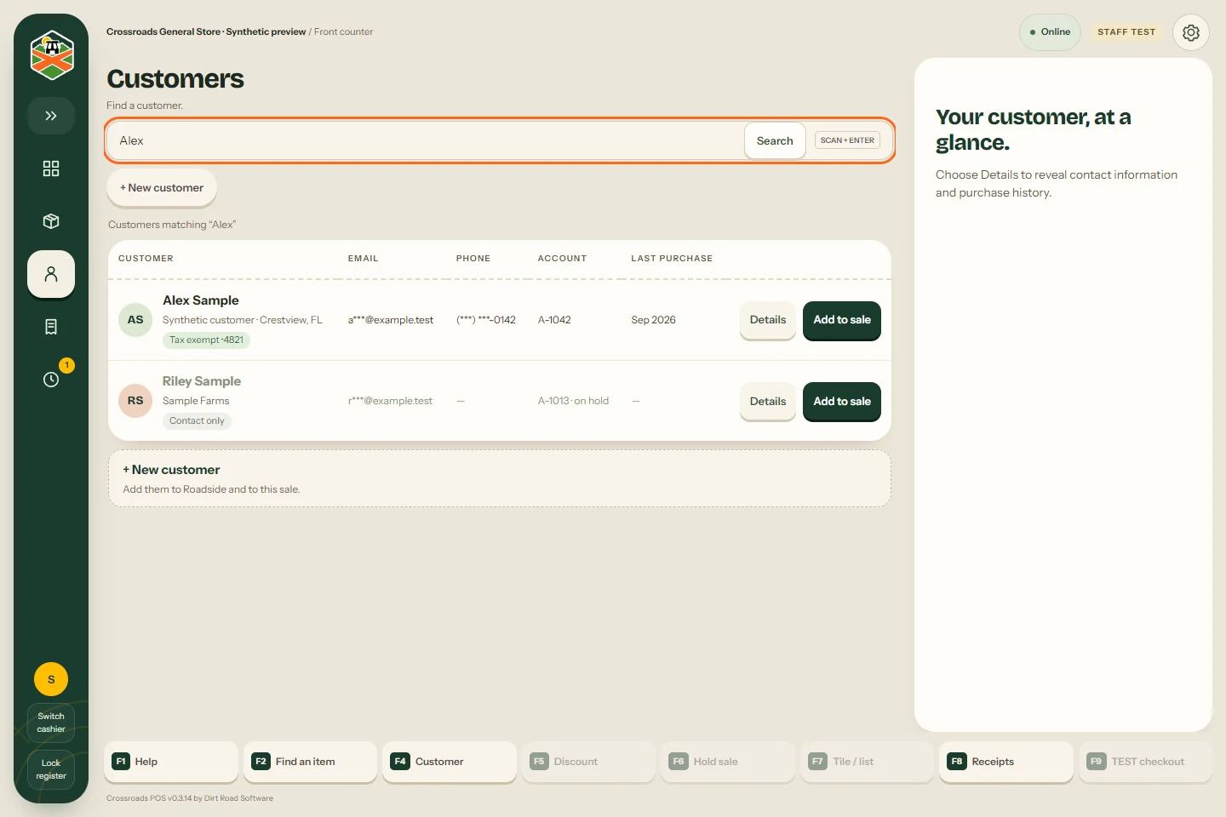Click the STAFF TEST badge
Screen dimensions: 1226x817
1126,32
